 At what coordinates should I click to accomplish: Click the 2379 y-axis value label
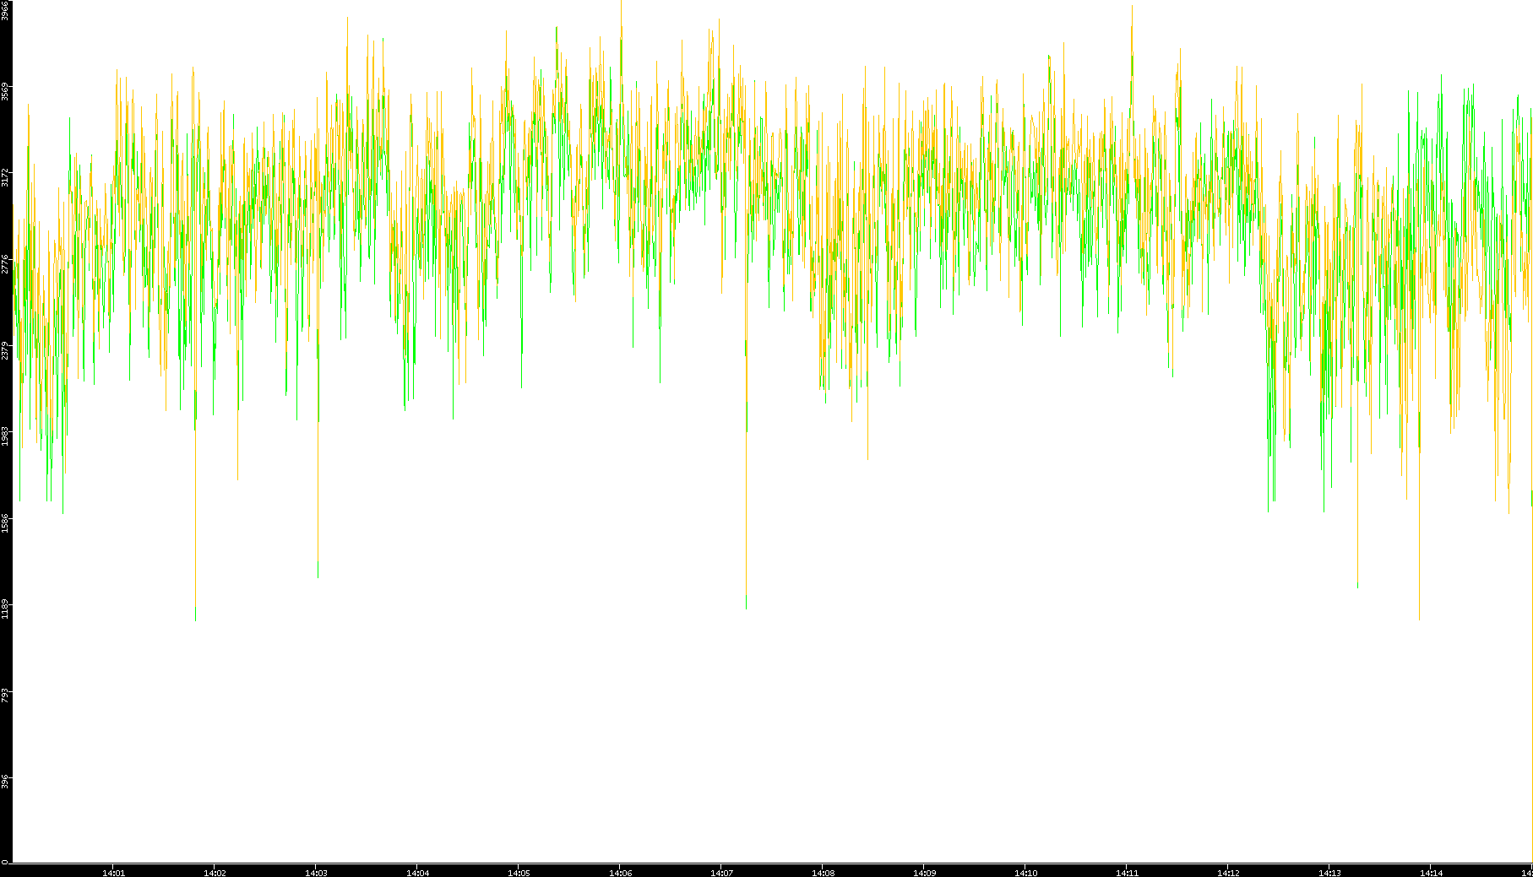[x=5, y=350]
